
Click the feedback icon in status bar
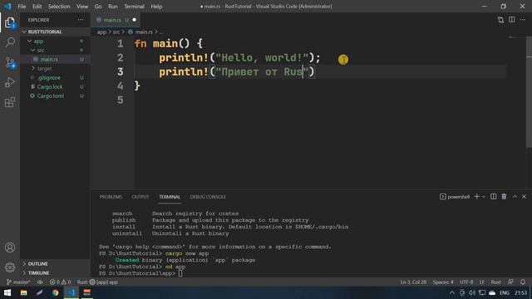510,282
